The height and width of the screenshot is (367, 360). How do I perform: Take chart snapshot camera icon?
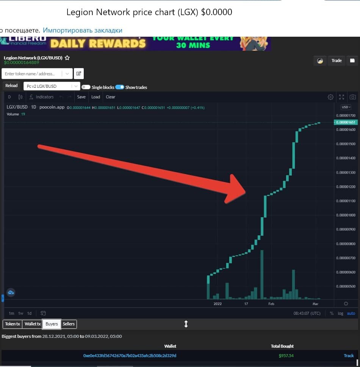[353, 97]
